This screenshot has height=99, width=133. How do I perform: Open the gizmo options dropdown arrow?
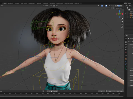pyautogui.click(x=104, y=6)
